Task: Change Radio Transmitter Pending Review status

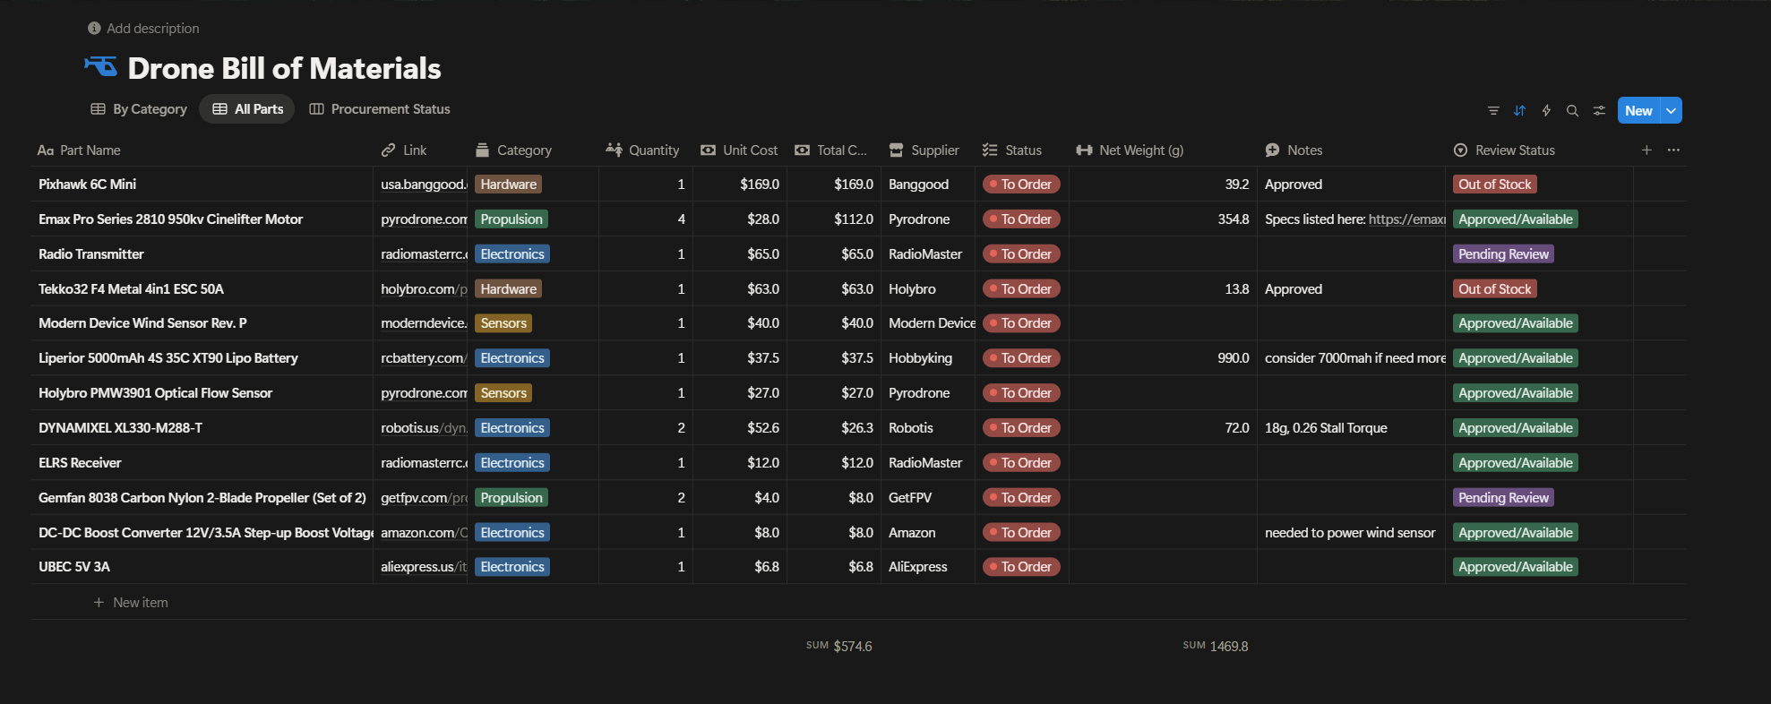Action: [x=1502, y=254]
